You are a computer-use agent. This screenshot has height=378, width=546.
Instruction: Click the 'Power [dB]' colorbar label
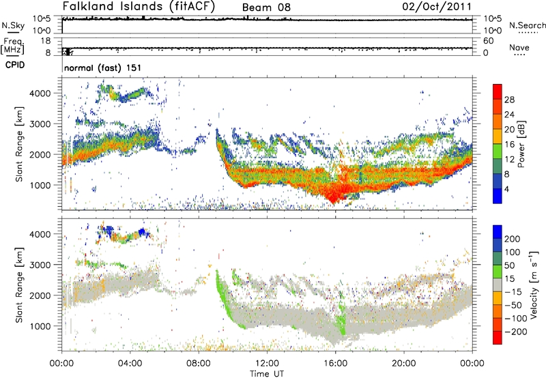521,144
